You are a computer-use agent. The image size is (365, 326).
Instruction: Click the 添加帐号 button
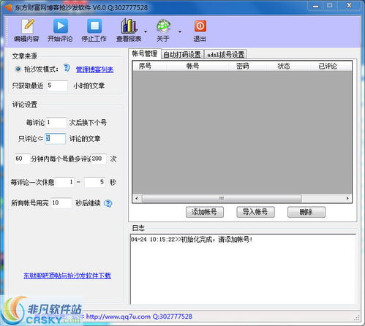pyautogui.click(x=204, y=212)
